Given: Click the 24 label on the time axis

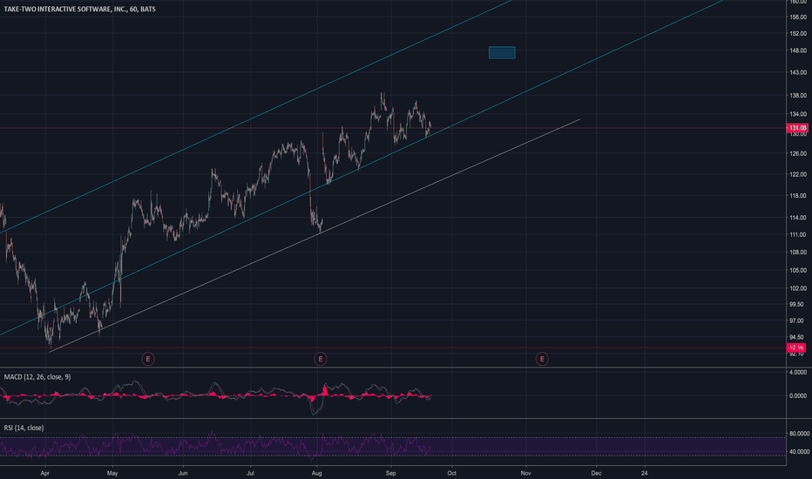Looking at the screenshot, I should tap(644, 473).
